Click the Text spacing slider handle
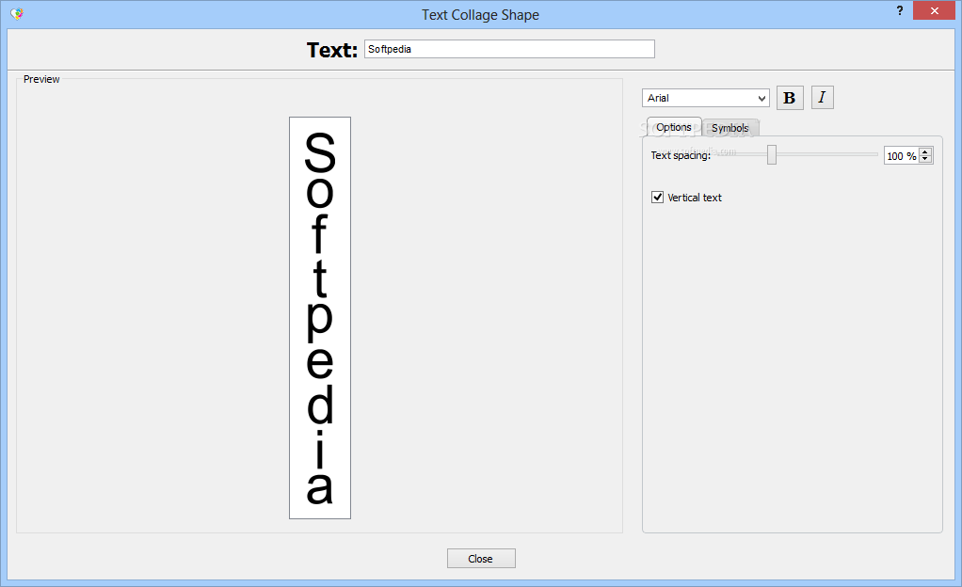Viewport: 962px width, 587px height. (772, 154)
